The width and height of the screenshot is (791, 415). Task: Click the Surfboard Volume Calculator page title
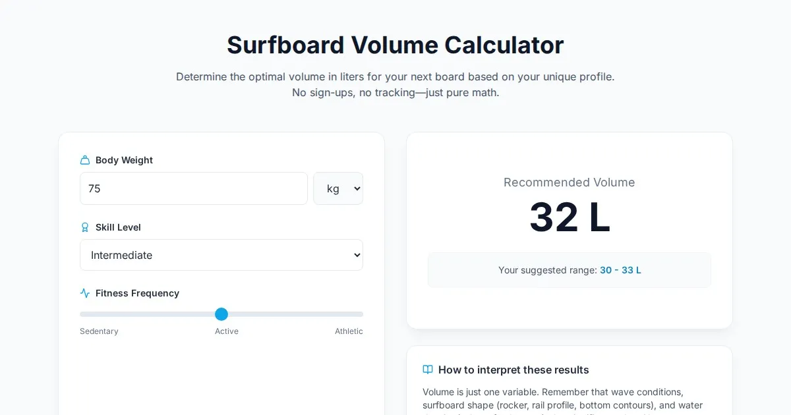395,45
